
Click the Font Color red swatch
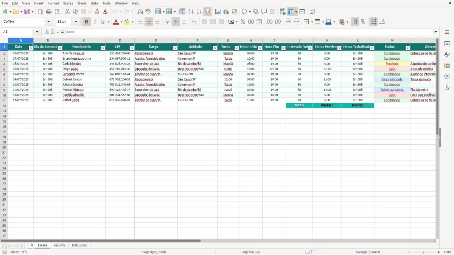click(116, 22)
